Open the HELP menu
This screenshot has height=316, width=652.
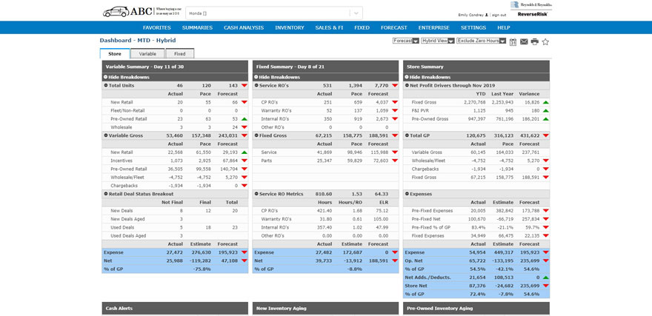click(504, 28)
